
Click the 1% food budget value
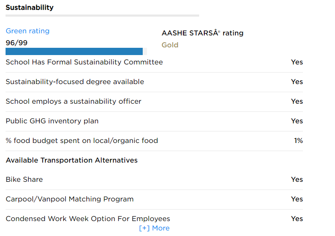click(x=298, y=141)
